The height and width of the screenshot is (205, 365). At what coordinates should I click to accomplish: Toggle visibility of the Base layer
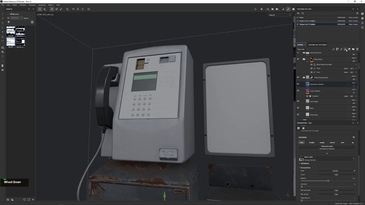coord(298,108)
